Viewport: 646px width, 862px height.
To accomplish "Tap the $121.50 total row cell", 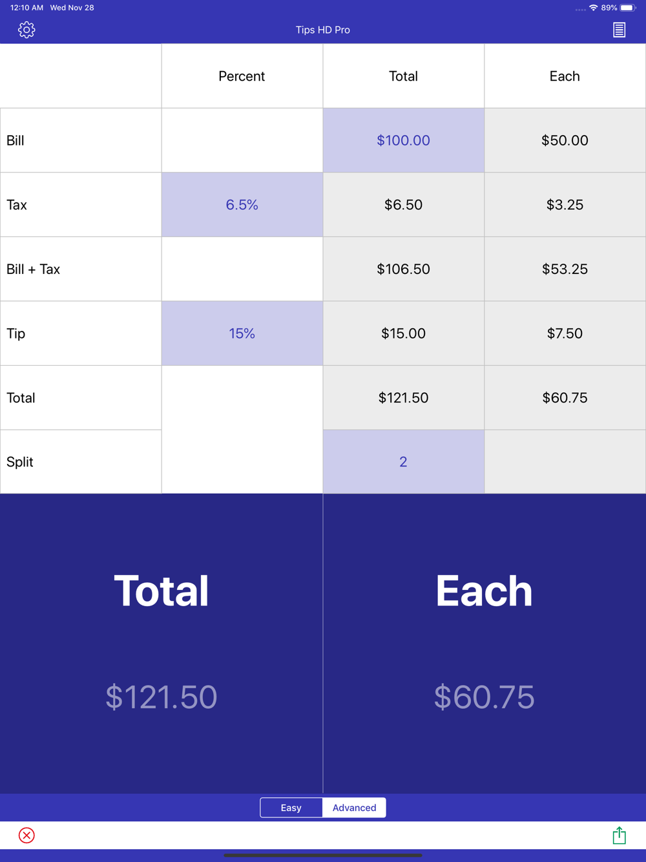I will point(404,397).
